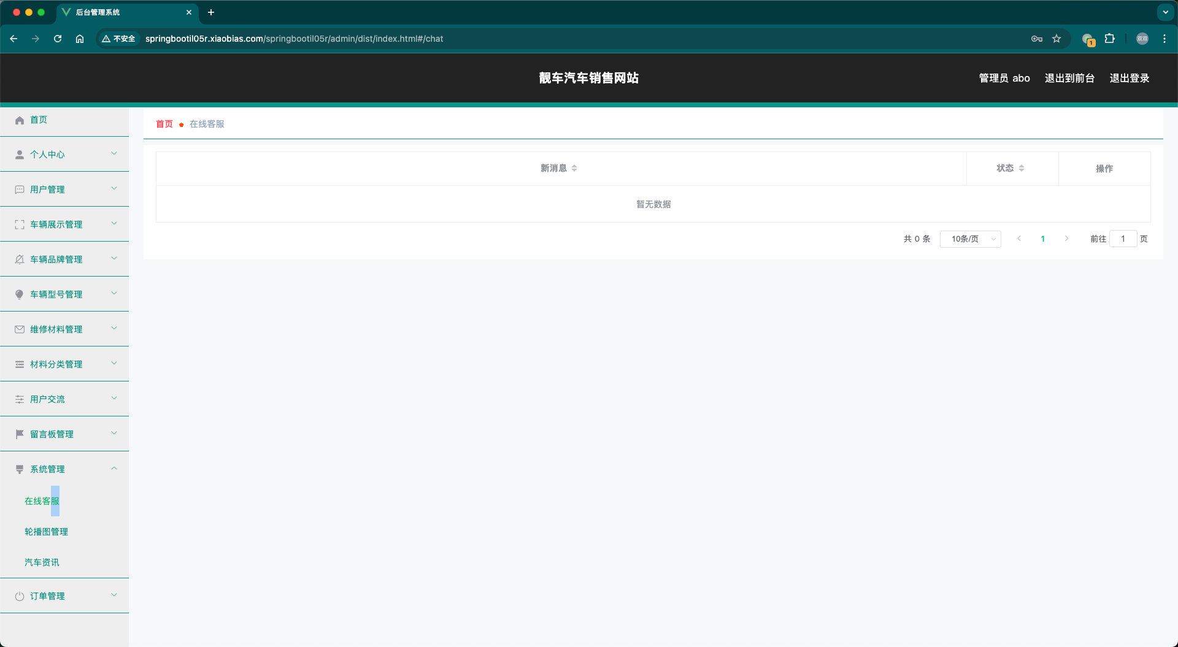This screenshot has height=647, width=1178.
Task: Bookmark this page with the star icon
Action: [1057, 39]
